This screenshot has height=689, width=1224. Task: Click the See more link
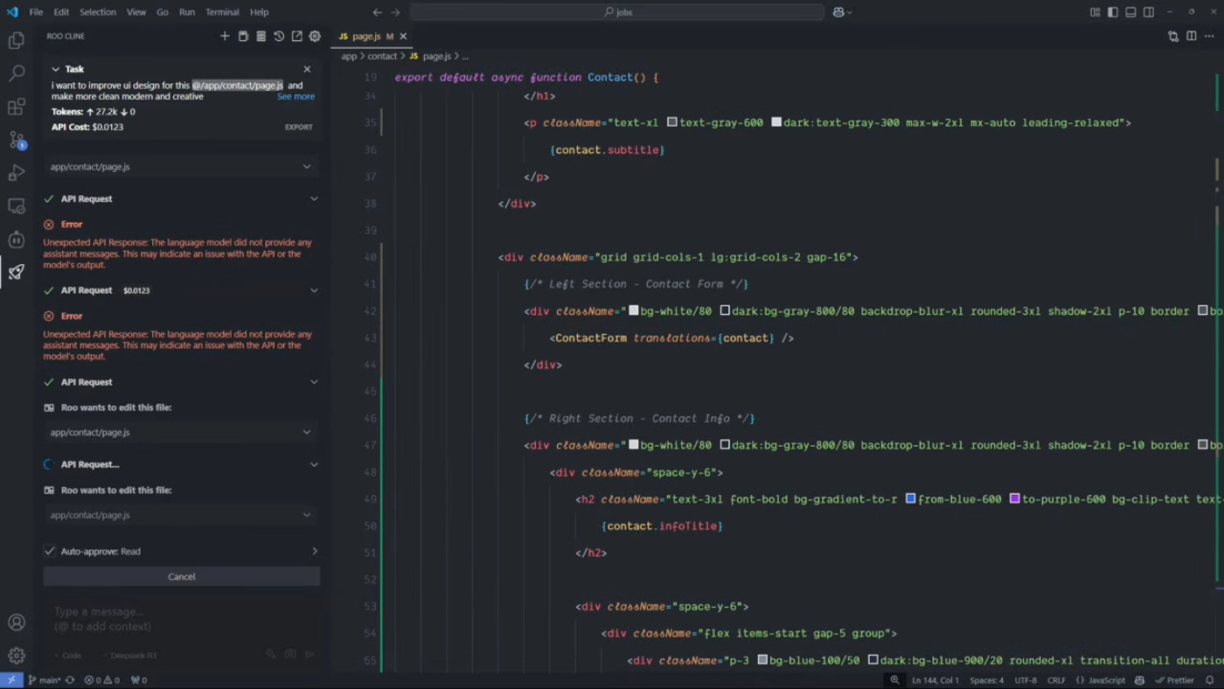coord(296,96)
